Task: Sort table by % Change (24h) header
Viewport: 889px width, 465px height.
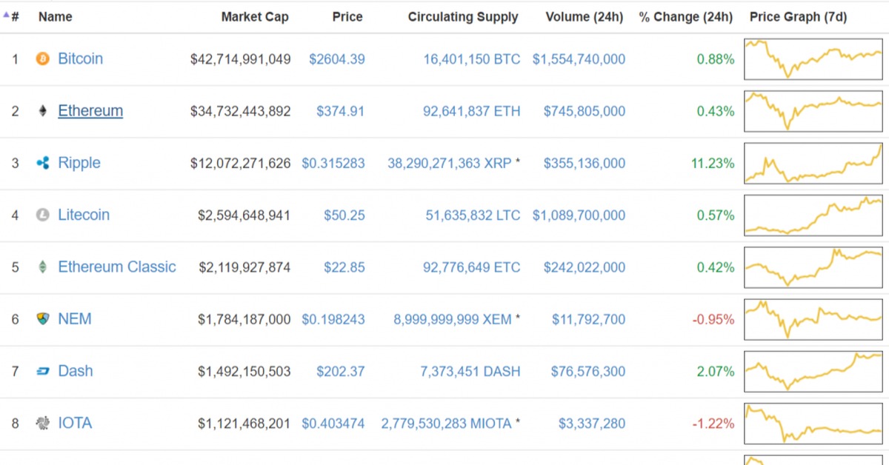Action: tap(686, 16)
